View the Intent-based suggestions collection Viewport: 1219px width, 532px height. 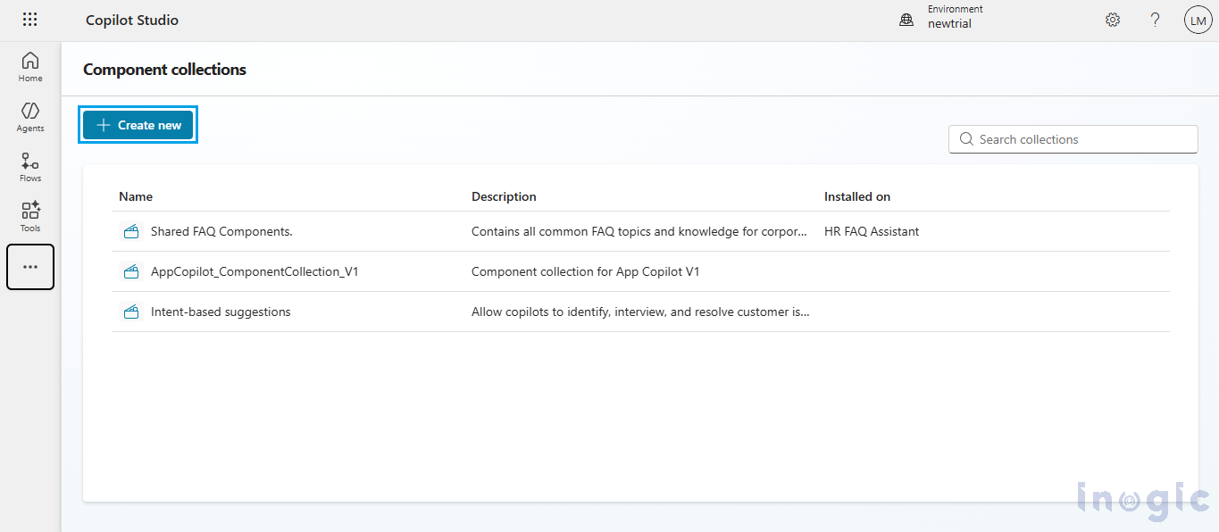(x=218, y=311)
